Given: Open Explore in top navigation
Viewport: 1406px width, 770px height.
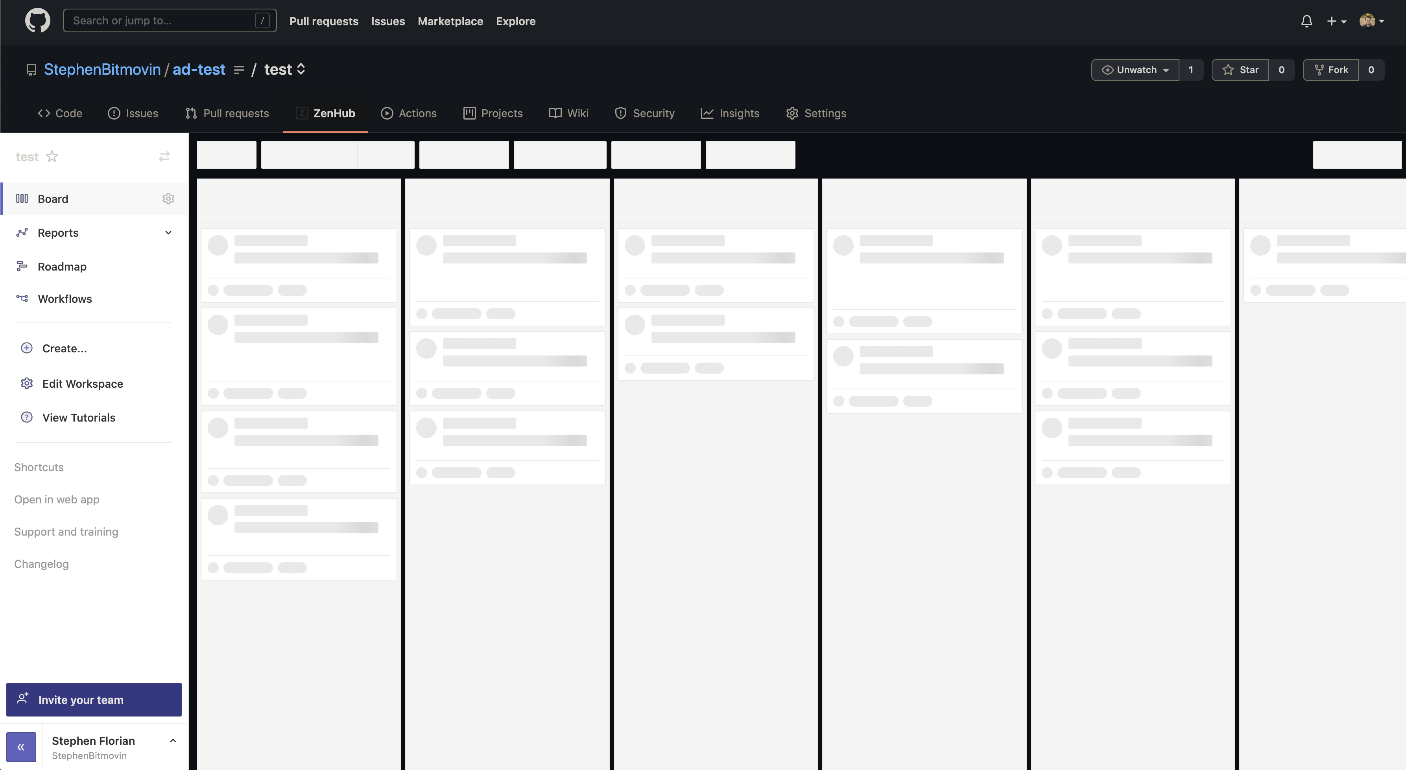Looking at the screenshot, I should (516, 21).
